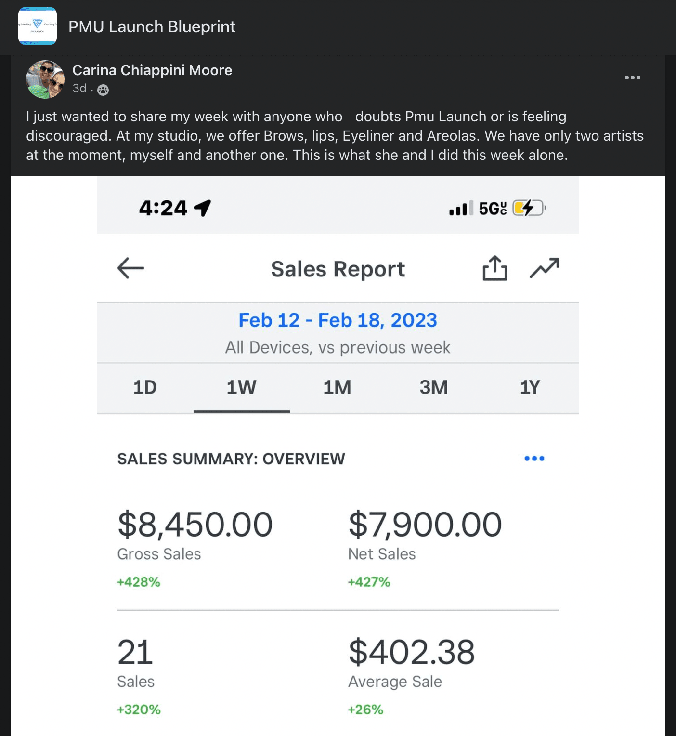Tap the location arrow next to 4:24

pyautogui.click(x=203, y=208)
